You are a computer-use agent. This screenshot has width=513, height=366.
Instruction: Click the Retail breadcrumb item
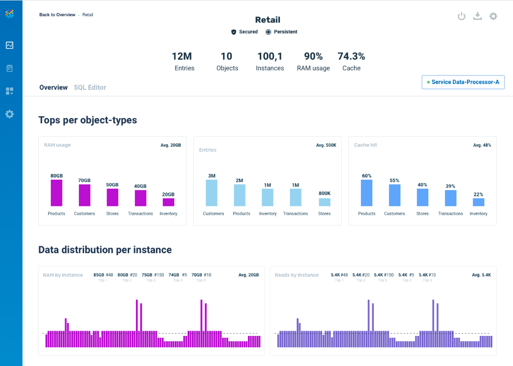[x=88, y=15]
